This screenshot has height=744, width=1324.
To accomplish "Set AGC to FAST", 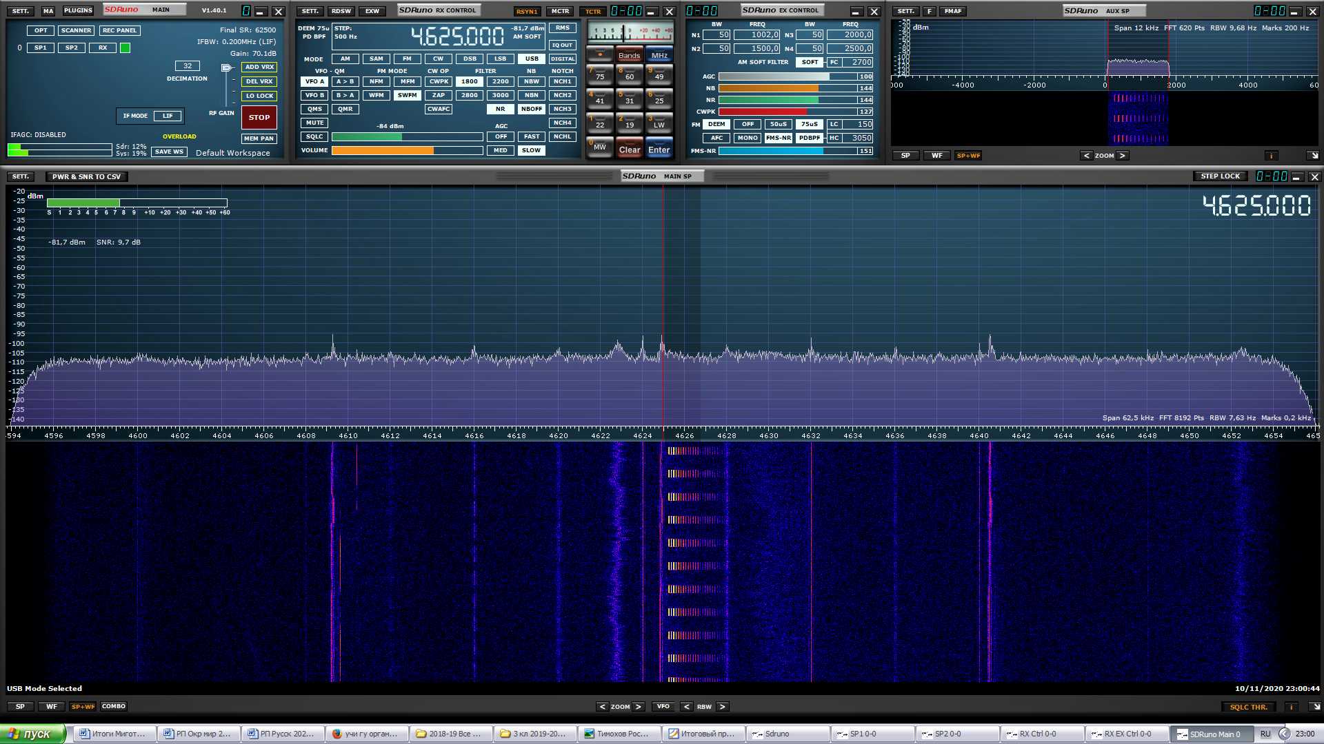I will click(x=532, y=136).
